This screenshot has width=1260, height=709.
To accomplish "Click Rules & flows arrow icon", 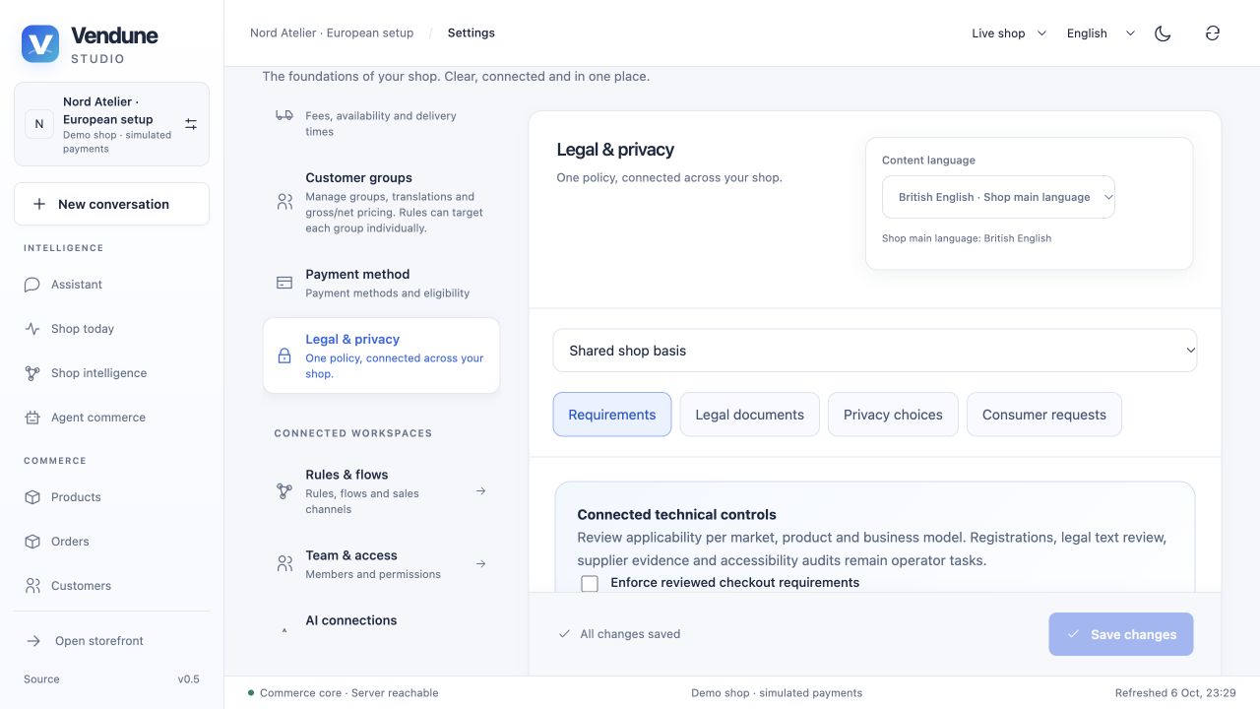I will (480, 491).
